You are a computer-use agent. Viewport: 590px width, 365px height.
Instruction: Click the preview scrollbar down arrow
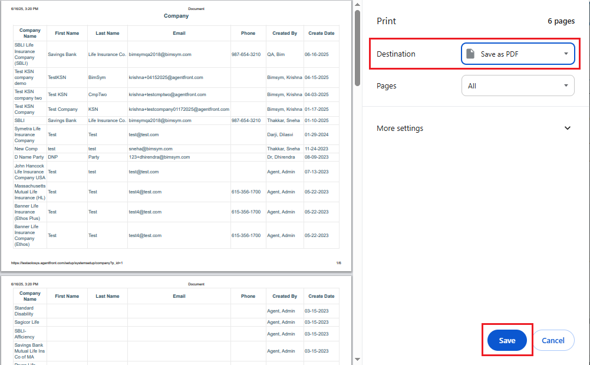point(357,360)
